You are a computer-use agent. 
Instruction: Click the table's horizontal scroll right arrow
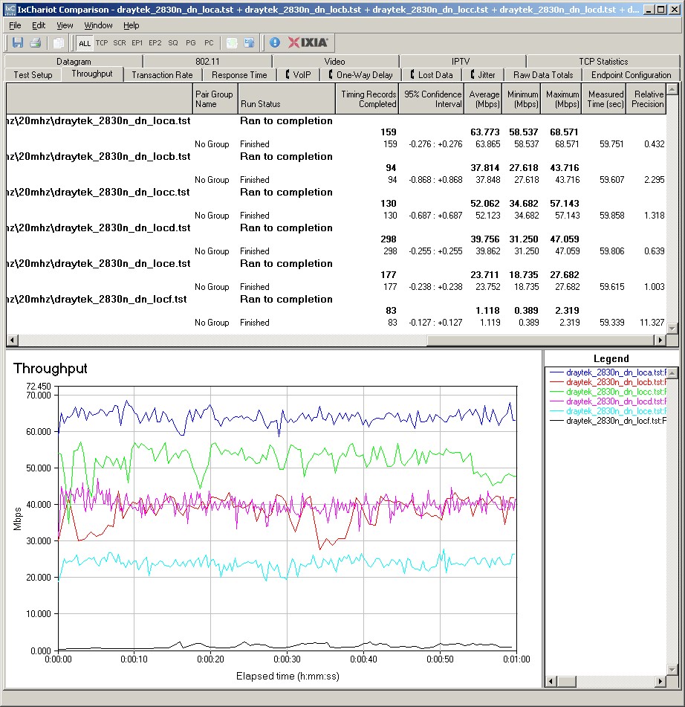(x=660, y=340)
